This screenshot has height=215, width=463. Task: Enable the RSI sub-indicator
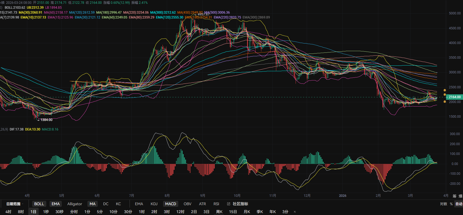pos(216,204)
